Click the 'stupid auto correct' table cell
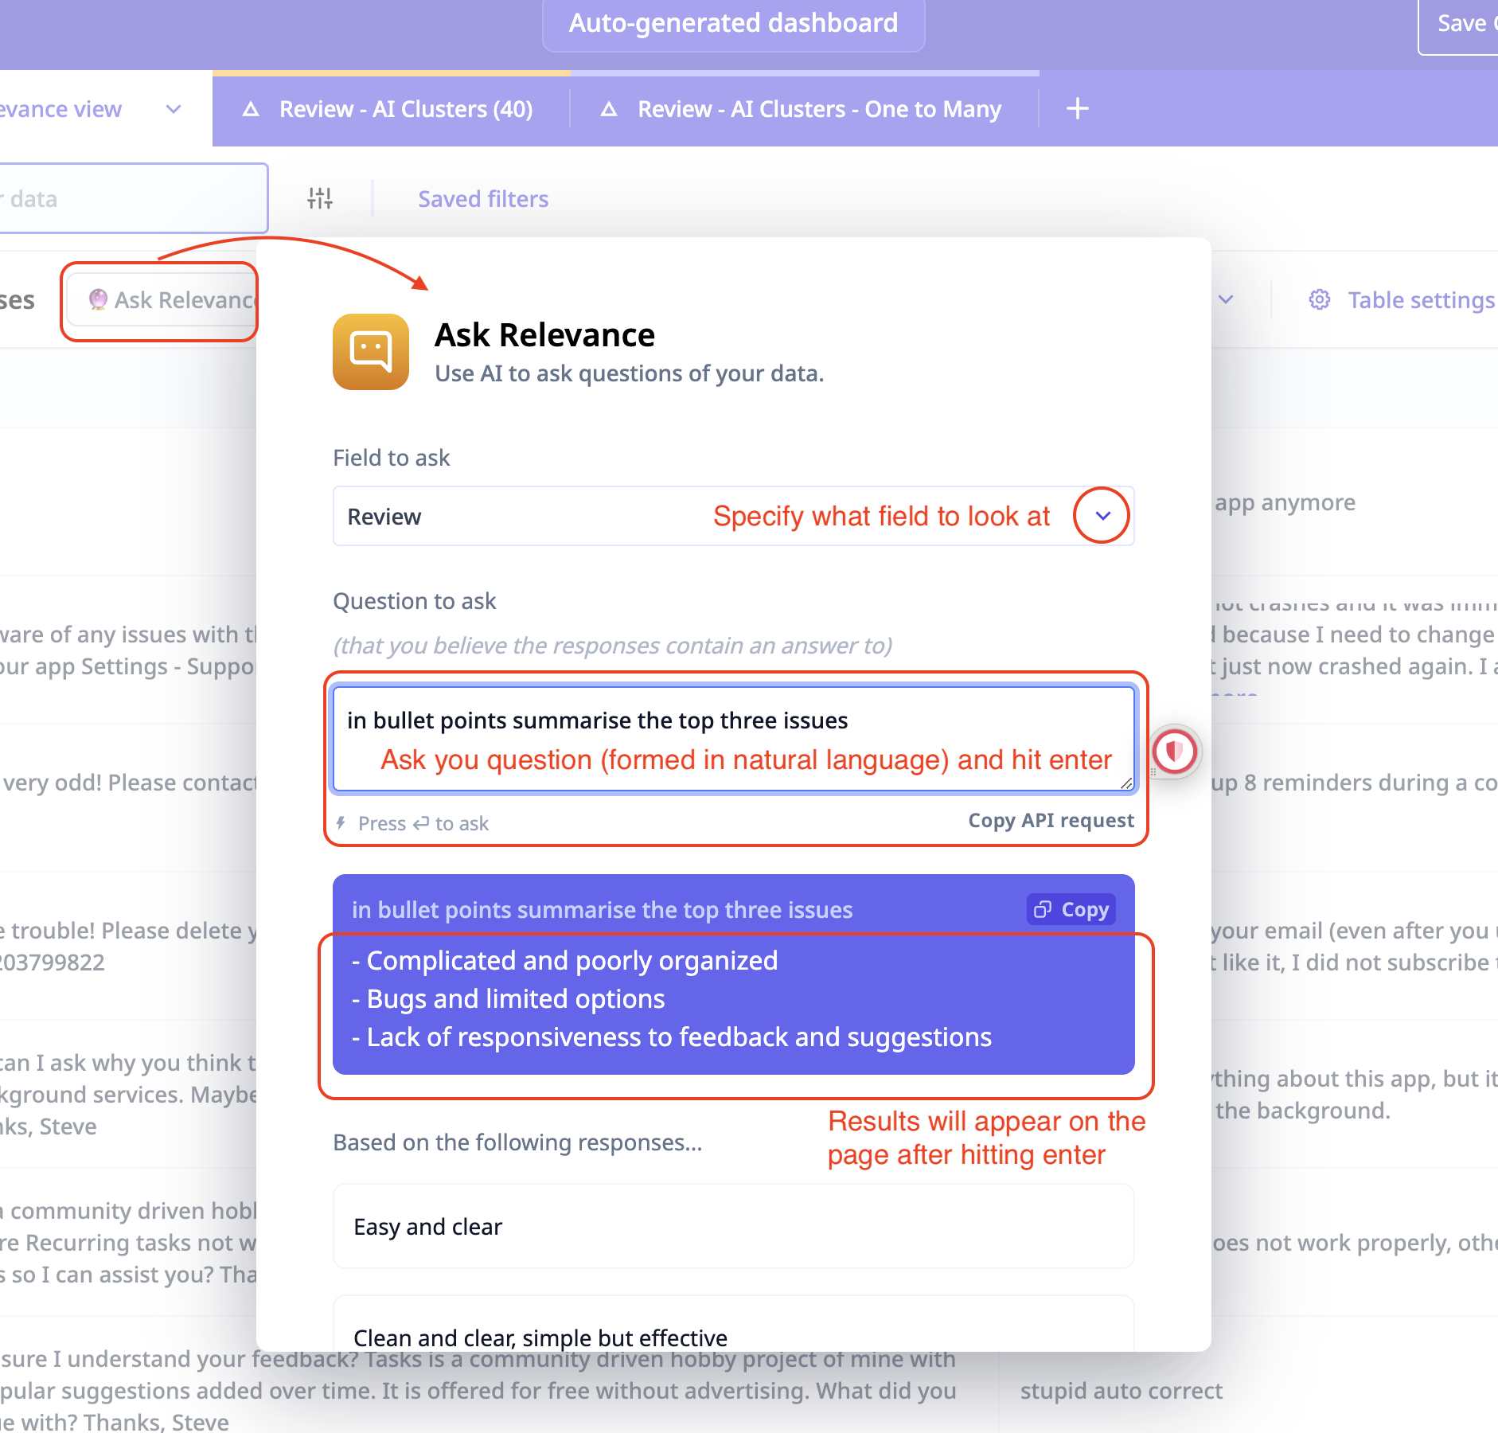1498x1433 pixels. click(1121, 1390)
